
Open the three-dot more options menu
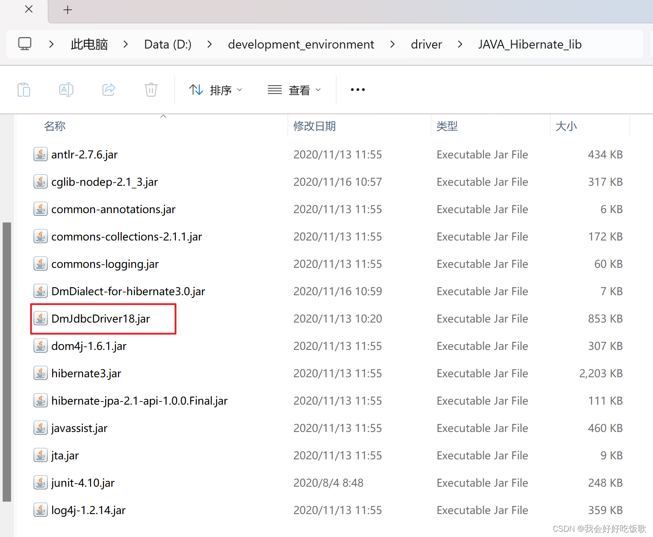click(x=358, y=90)
